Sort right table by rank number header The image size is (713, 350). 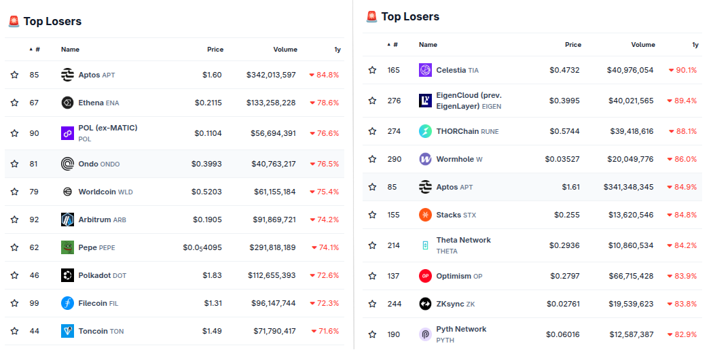coord(393,45)
